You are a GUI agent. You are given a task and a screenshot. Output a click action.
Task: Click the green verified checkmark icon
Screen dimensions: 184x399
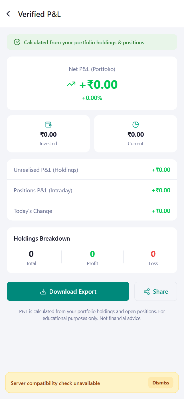[17, 42]
